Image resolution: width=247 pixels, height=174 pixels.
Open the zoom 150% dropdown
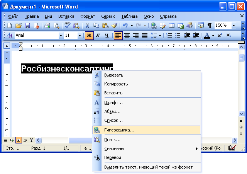point(234,26)
